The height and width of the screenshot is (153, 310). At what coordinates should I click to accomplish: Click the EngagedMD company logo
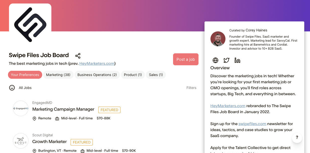point(21,108)
